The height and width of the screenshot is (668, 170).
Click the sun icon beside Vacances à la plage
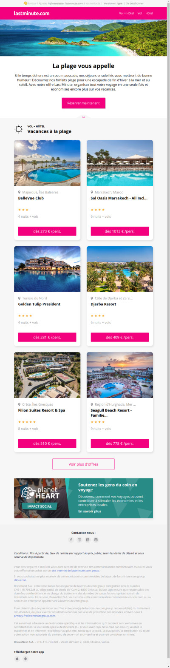pos(19,129)
